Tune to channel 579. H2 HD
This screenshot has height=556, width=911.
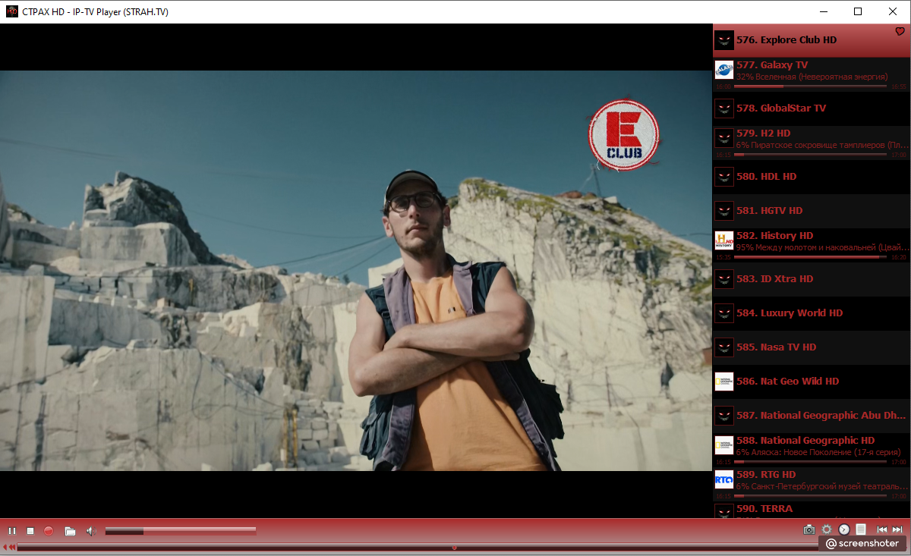(812, 143)
